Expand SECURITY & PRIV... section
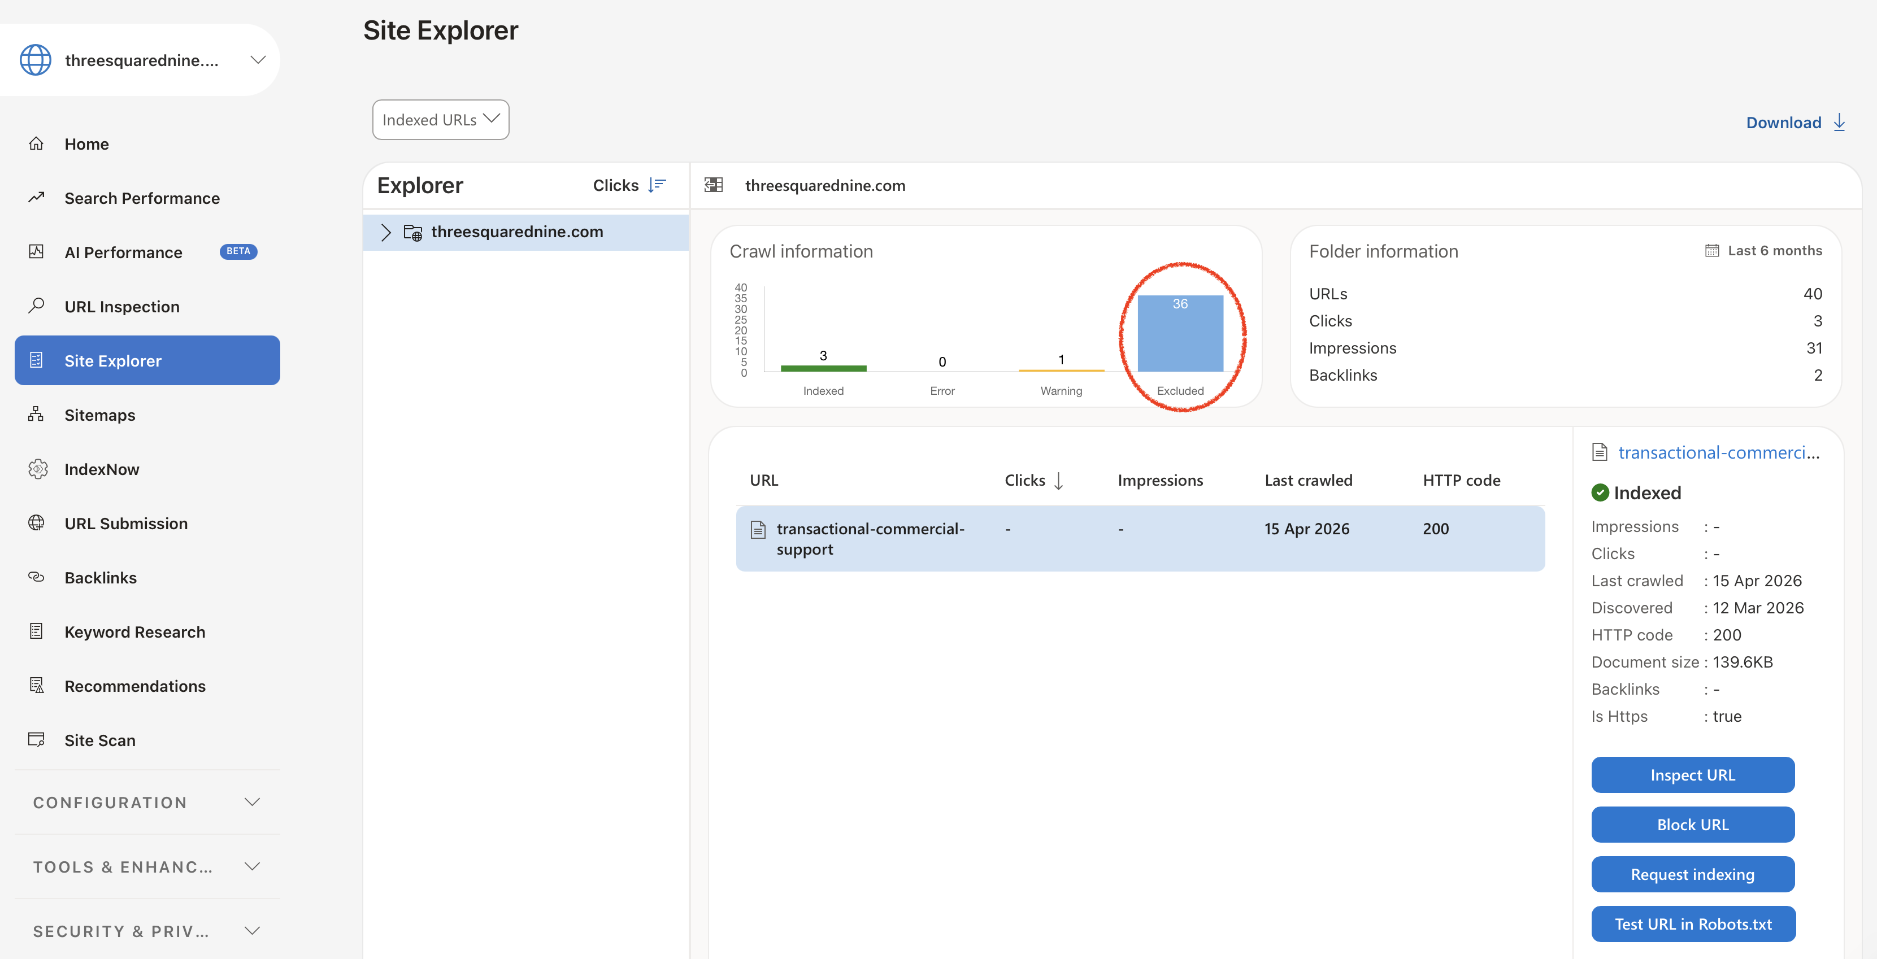The height and width of the screenshot is (959, 1877). (x=147, y=931)
